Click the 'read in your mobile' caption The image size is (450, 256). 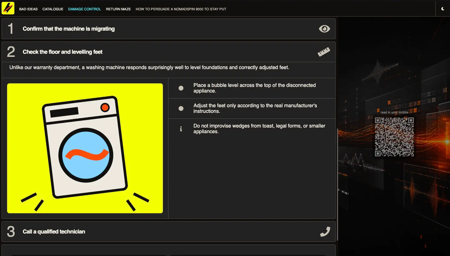394,113
